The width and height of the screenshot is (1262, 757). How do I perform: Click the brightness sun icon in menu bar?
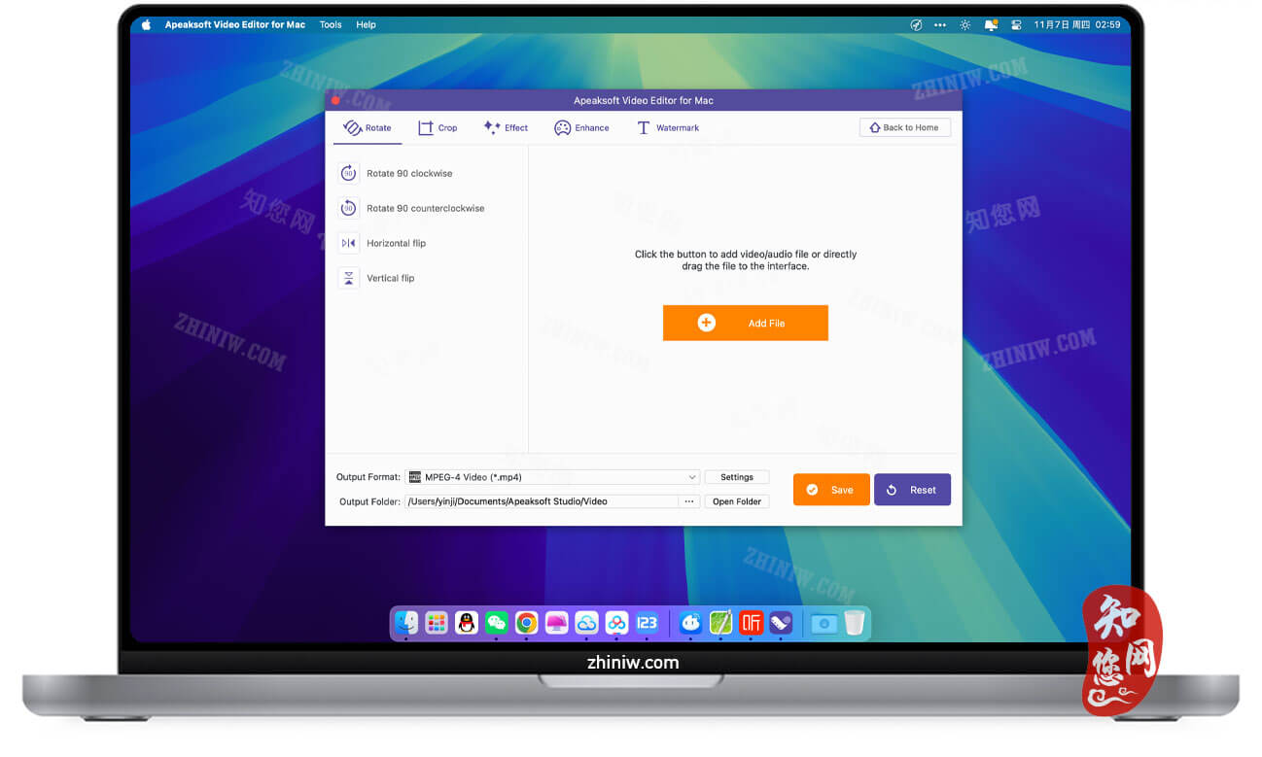[965, 24]
